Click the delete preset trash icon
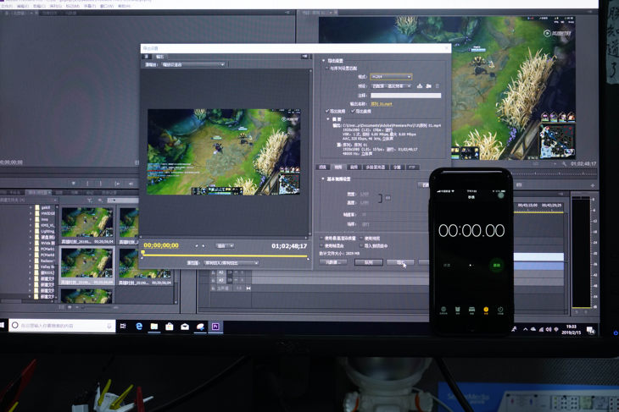The height and width of the screenshot is (412, 619). click(x=437, y=85)
